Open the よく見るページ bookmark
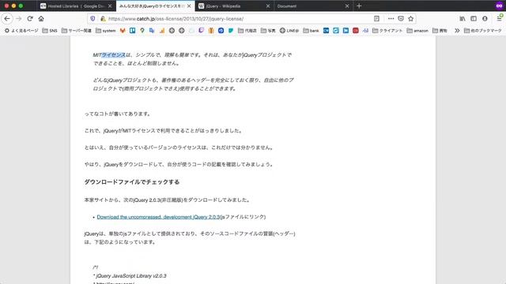Viewport: 506px width, 284px height. [21, 31]
